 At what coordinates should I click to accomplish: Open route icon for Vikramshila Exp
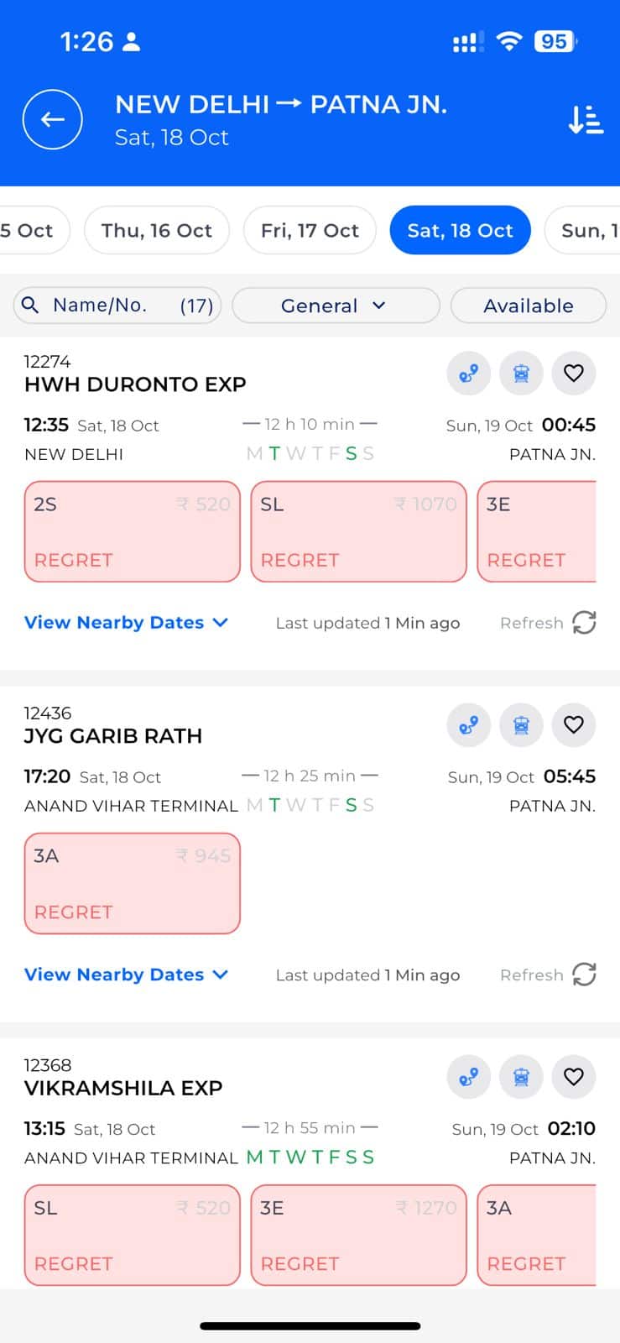click(x=468, y=1076)
